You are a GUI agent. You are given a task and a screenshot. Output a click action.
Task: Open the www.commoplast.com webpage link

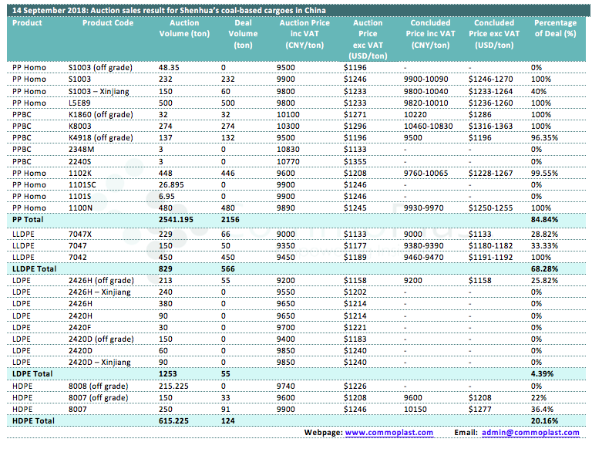tap(388, 433)
